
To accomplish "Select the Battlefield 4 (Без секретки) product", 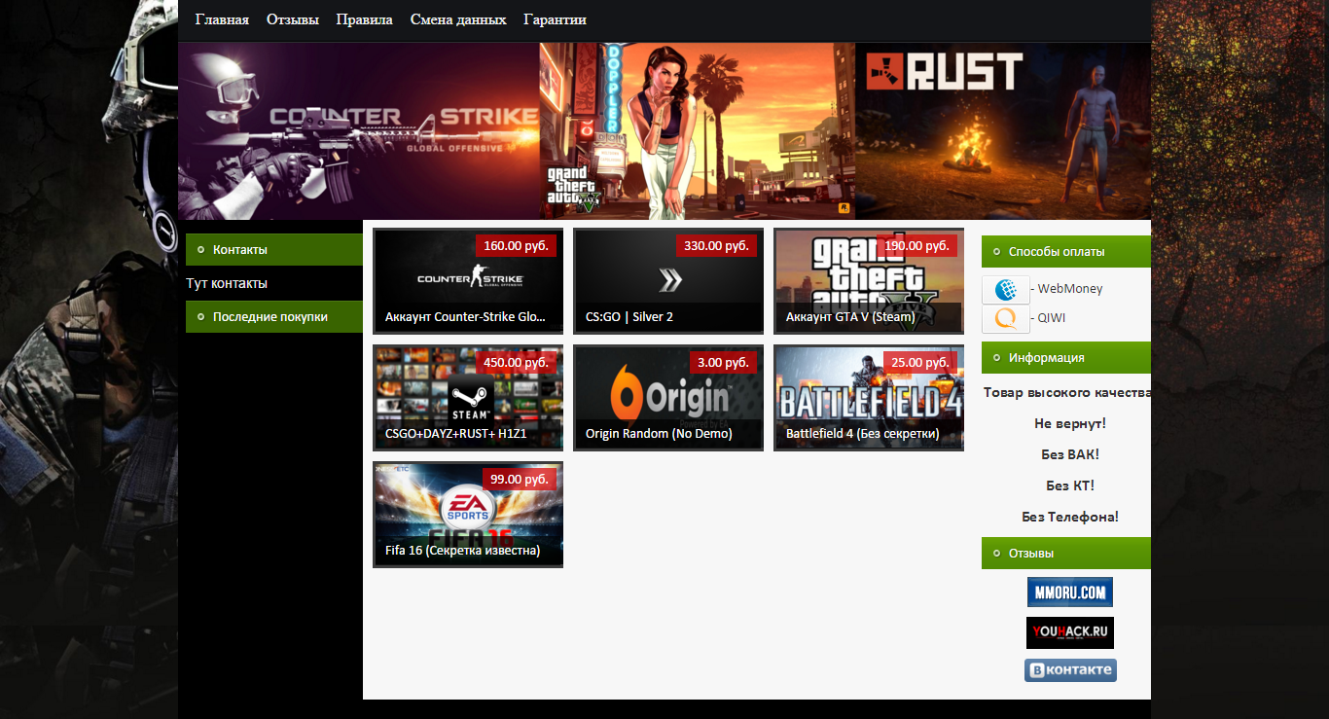I will (869, 398).
